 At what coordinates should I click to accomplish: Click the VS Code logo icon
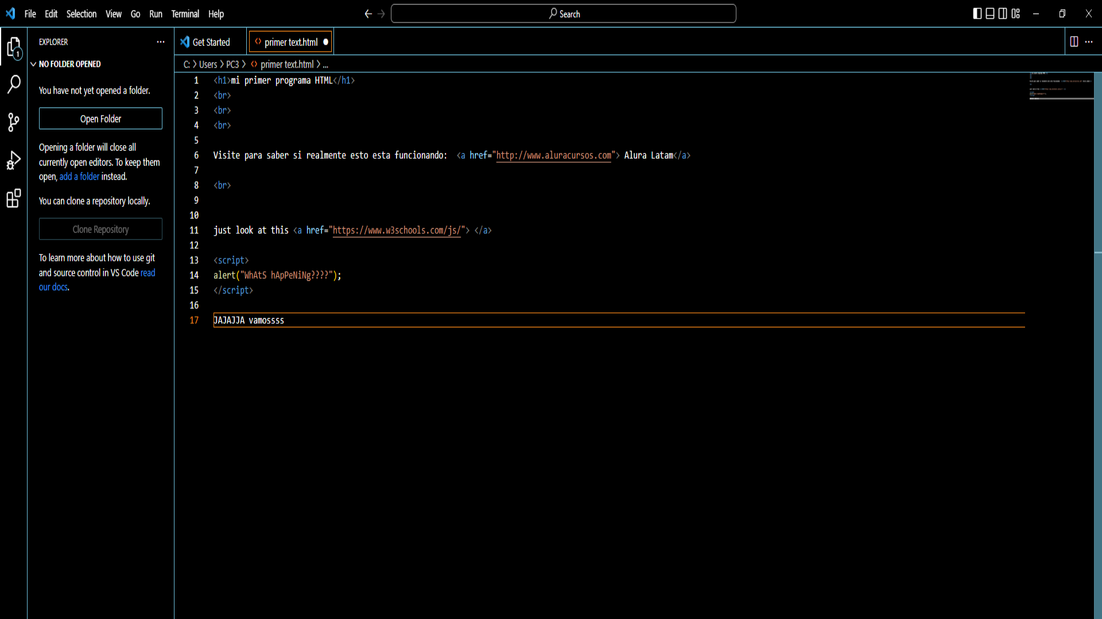[x=10, y=13]
